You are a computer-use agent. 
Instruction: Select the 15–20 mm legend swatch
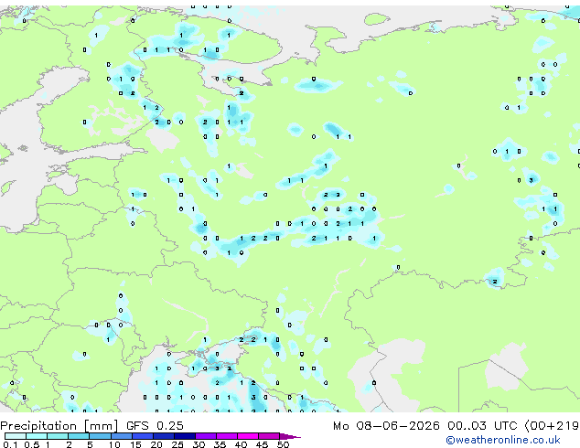coord(143,436)
